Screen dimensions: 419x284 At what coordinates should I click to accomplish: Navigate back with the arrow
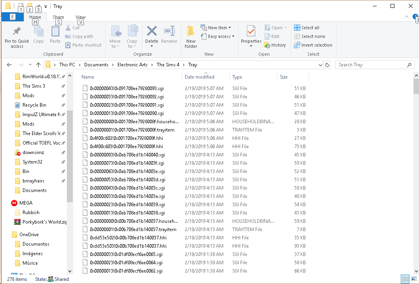coord(9,65)
